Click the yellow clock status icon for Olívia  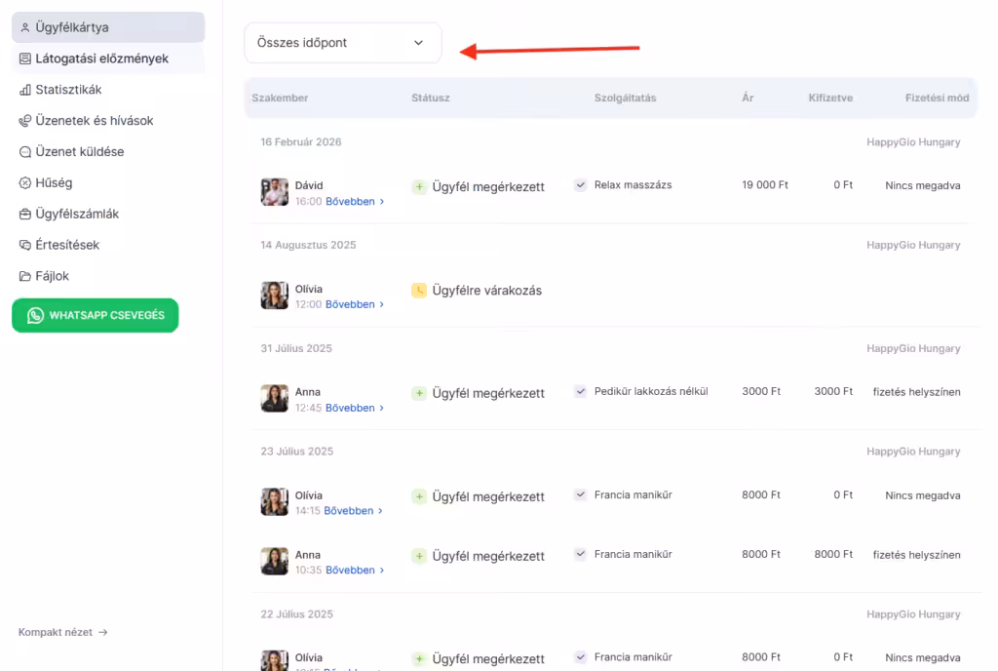(419, 291)
